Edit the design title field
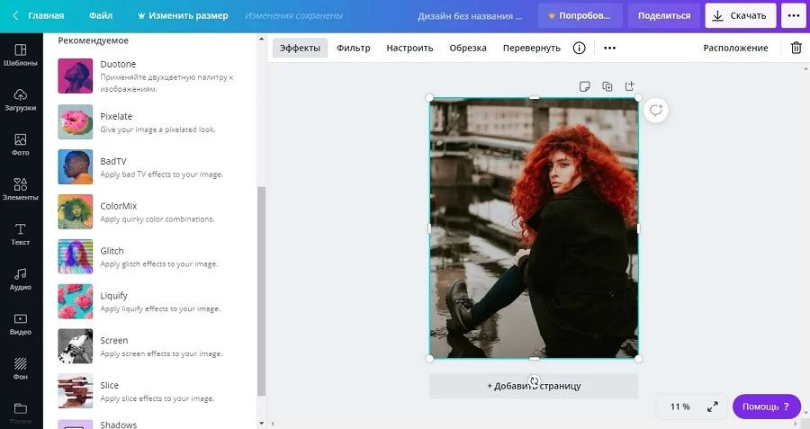 470,16
